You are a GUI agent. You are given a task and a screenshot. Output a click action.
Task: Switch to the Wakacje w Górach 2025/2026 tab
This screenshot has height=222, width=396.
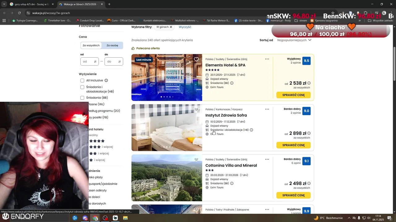pyautogui.click(x=81, y=4)
